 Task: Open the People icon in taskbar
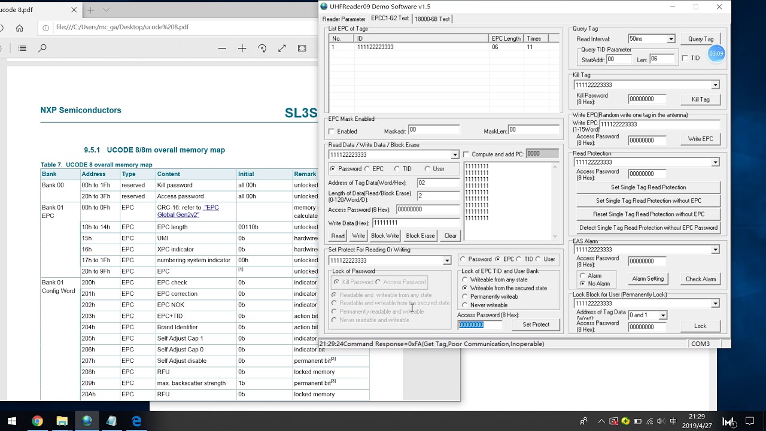pos(583,421)
